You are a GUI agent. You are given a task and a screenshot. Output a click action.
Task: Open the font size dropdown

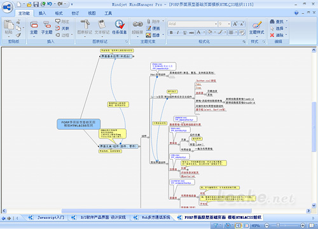[229, 24]
